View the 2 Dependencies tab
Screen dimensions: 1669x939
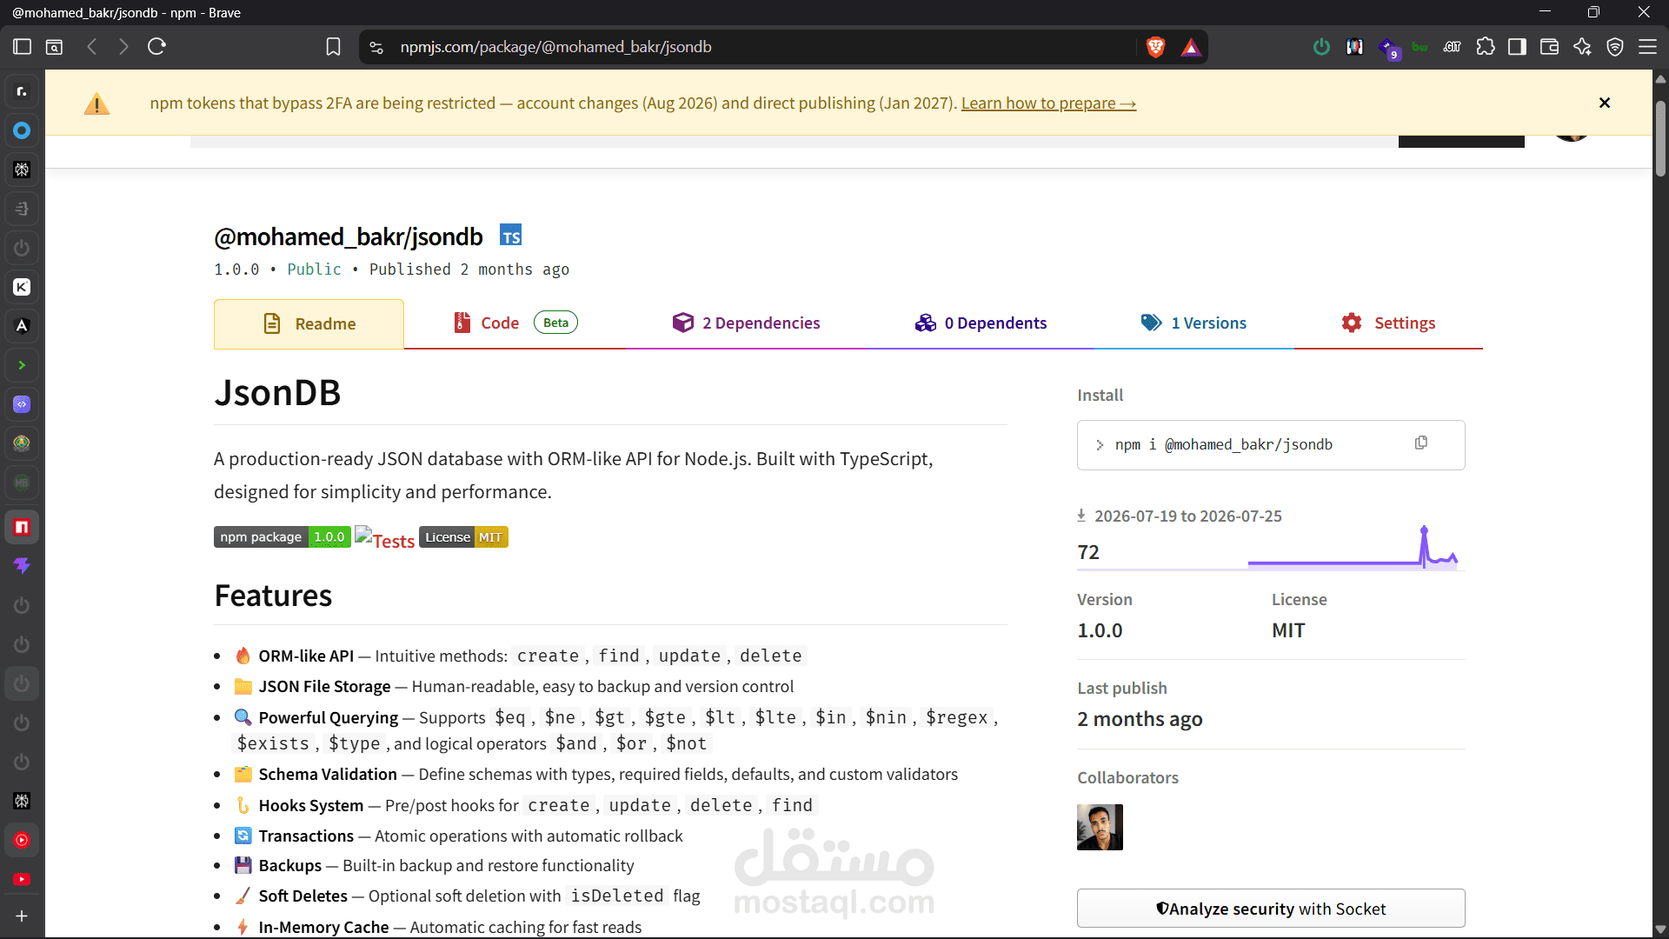[x=746, y=323]
